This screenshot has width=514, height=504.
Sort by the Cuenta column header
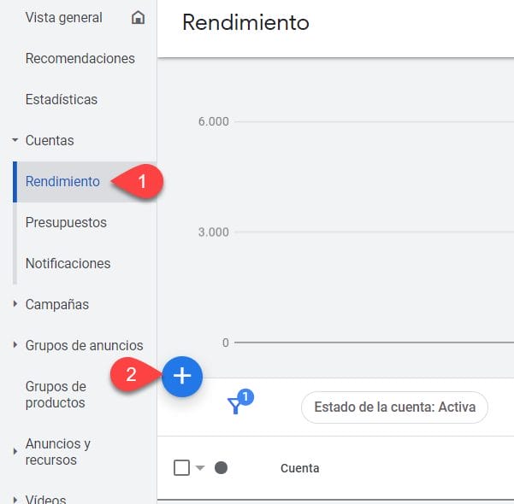(x=299, y=468)
